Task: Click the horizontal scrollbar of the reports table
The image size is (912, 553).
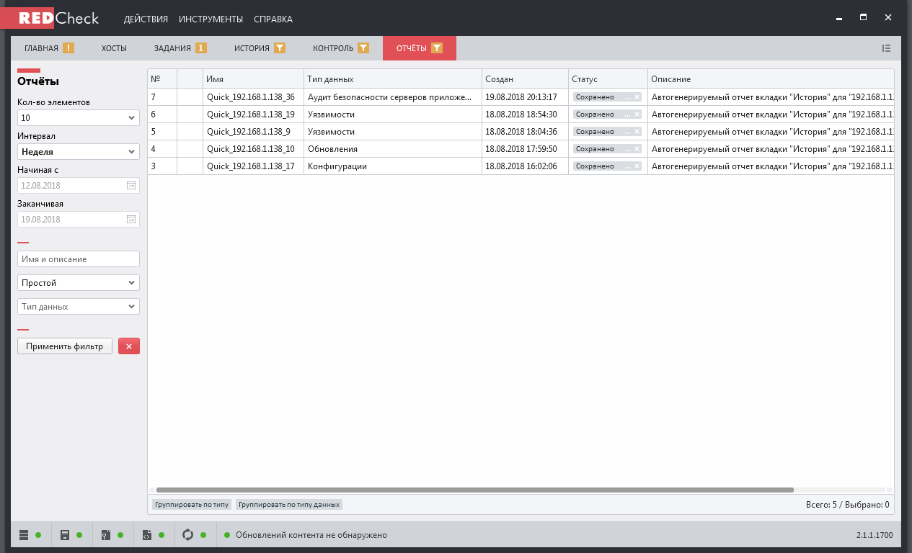Action: pos(475,490)
